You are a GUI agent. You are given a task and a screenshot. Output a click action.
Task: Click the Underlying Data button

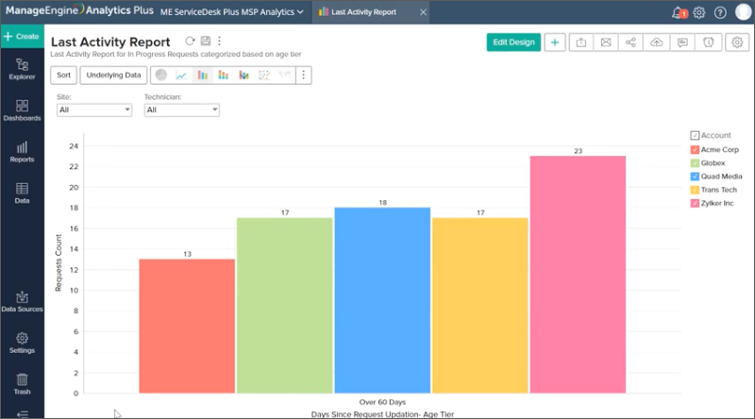(113, 75)
